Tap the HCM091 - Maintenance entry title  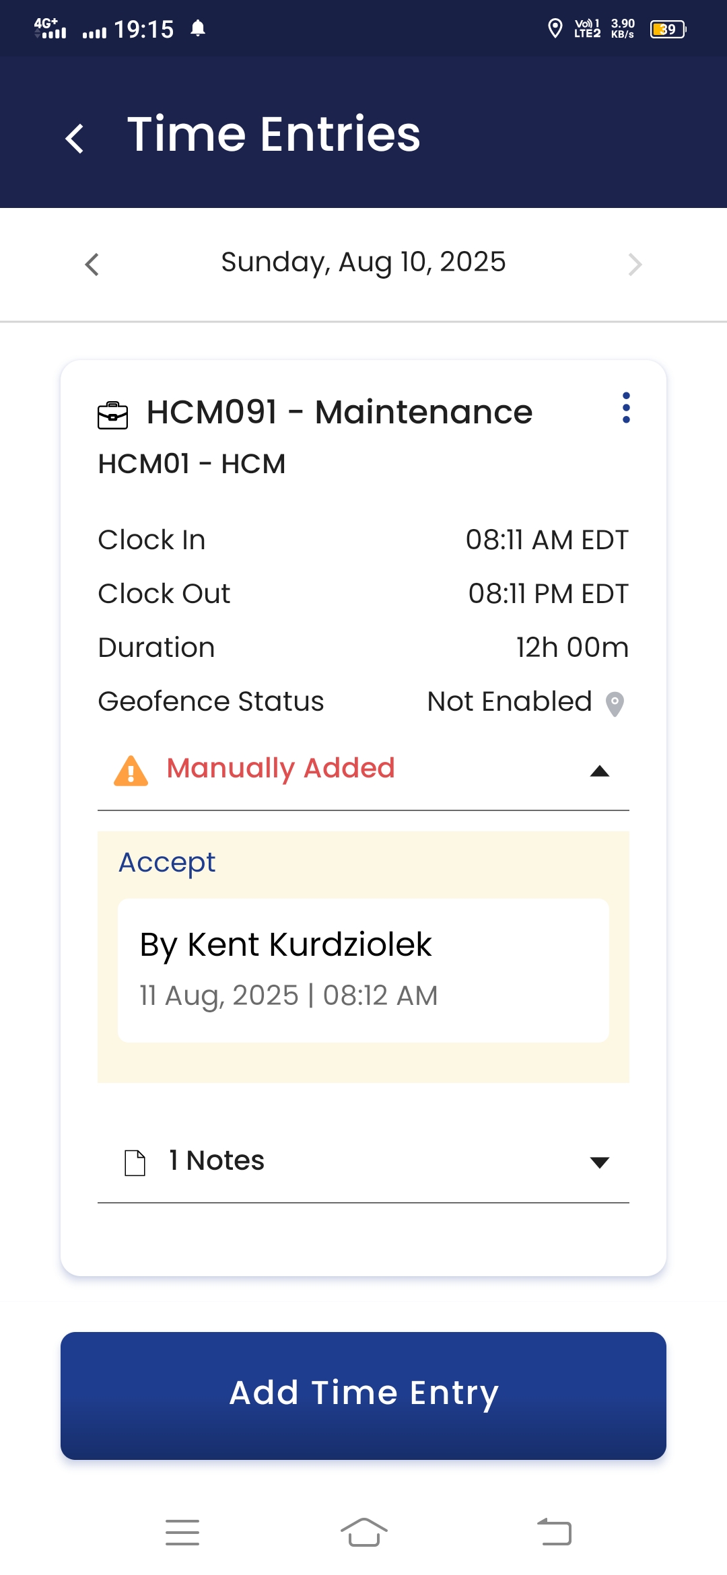pos(339,413)
